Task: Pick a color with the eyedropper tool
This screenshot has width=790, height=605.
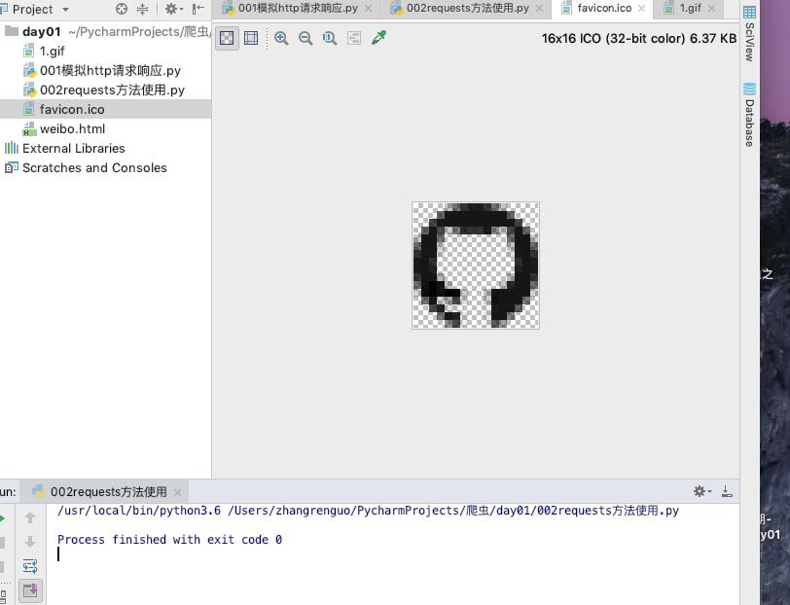Action: (379, 38)
